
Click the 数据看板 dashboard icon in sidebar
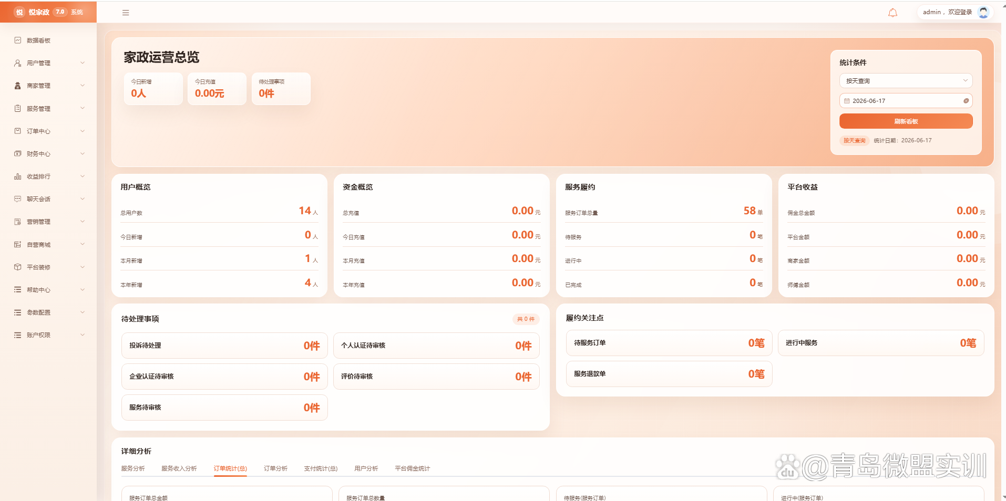coord(18,40)
